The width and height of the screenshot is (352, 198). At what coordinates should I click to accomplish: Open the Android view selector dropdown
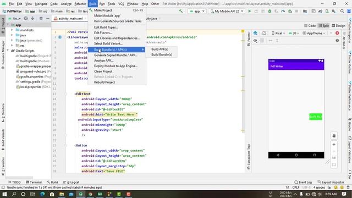pos(15,18)
